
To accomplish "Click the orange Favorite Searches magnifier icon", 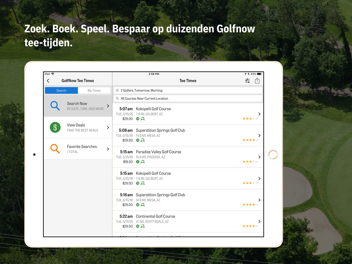I will tap(55, 149).
